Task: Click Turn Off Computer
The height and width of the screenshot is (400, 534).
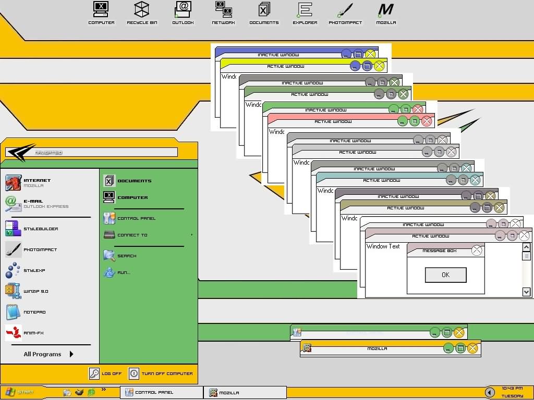Action: tap(161, 373)
